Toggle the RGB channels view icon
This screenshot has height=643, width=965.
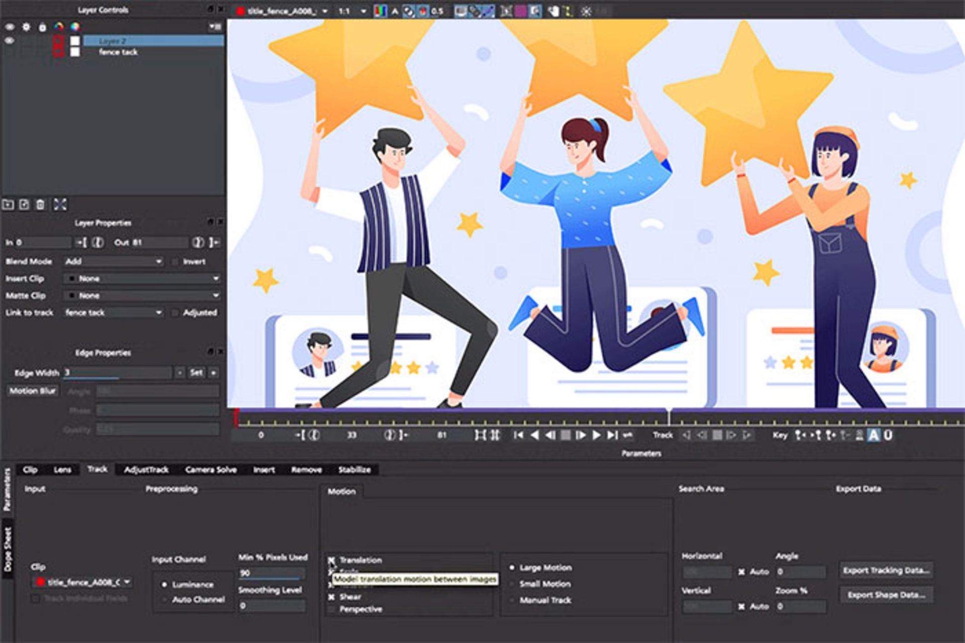coord(380,11)
